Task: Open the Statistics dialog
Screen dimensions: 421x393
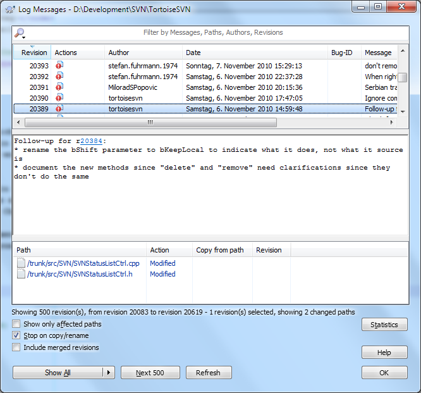Action: [x=384, y=325]
